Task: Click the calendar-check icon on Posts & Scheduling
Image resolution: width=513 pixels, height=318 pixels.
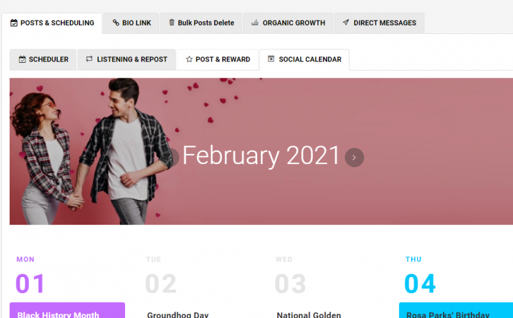Action: 13,23
